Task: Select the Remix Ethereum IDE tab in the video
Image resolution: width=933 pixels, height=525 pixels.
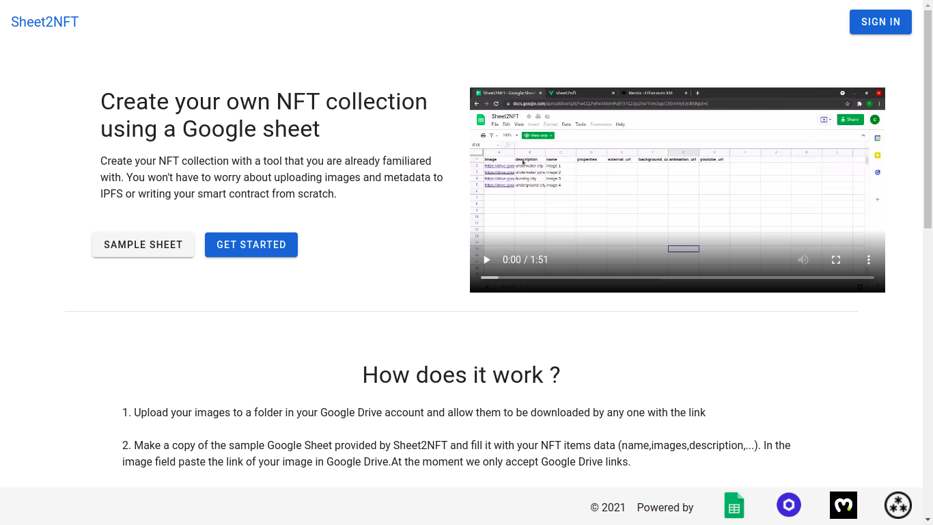Action: click(x=650, y=93)
